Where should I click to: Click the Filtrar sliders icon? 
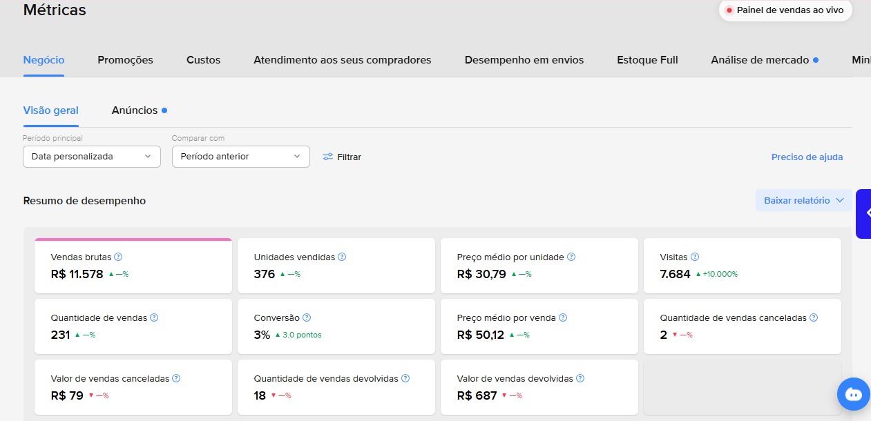pos(328,157)
